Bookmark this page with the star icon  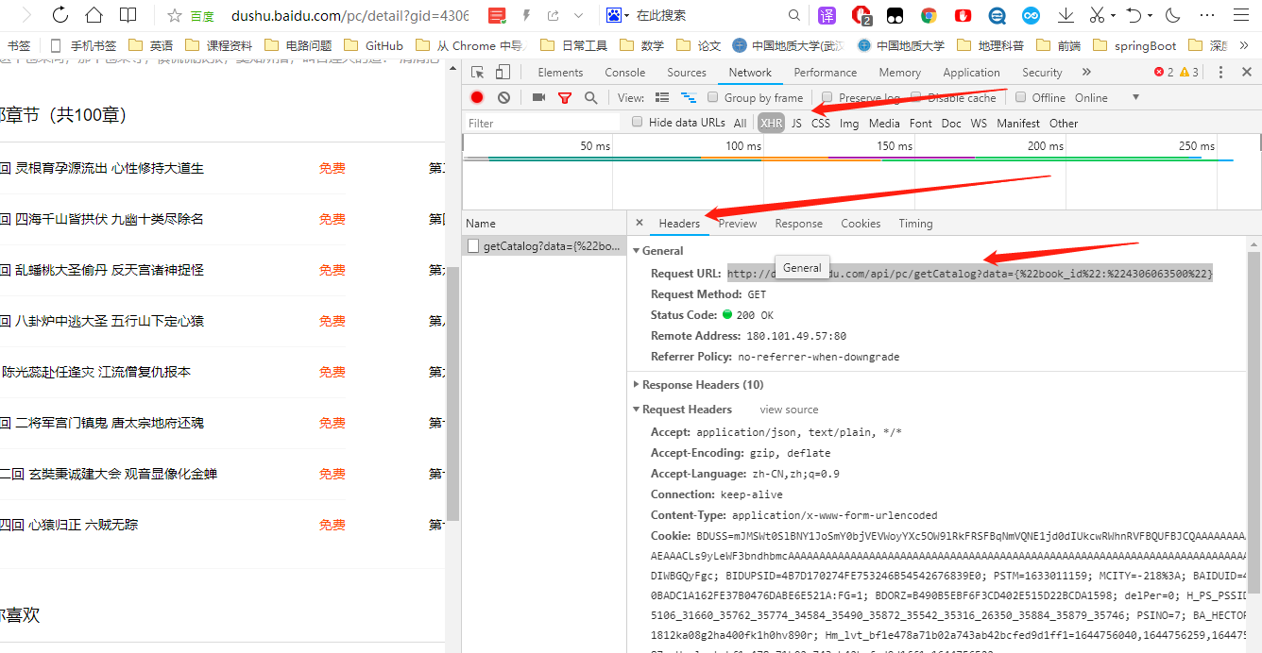pos(175,15)
